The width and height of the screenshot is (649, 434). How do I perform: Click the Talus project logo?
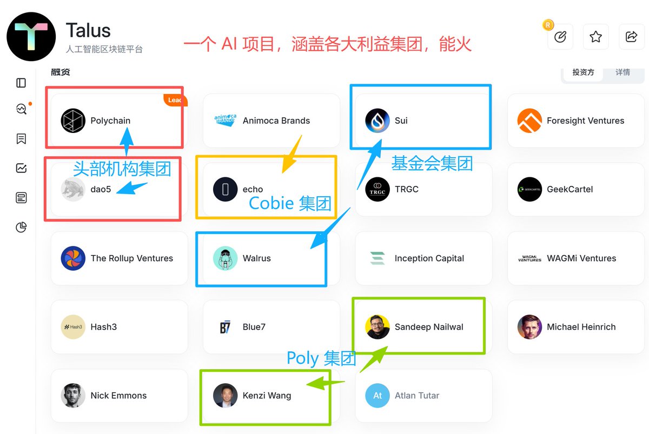[x=31, y=36]
